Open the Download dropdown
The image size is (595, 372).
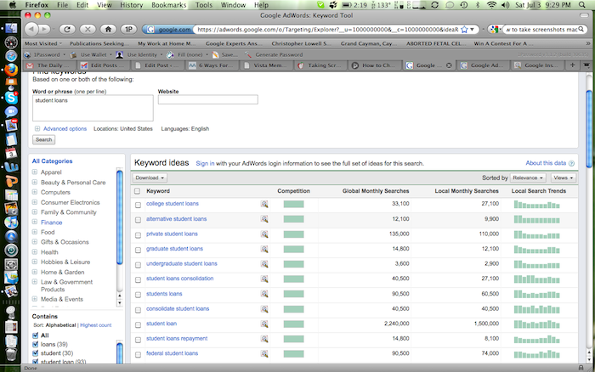click(150, 178)
